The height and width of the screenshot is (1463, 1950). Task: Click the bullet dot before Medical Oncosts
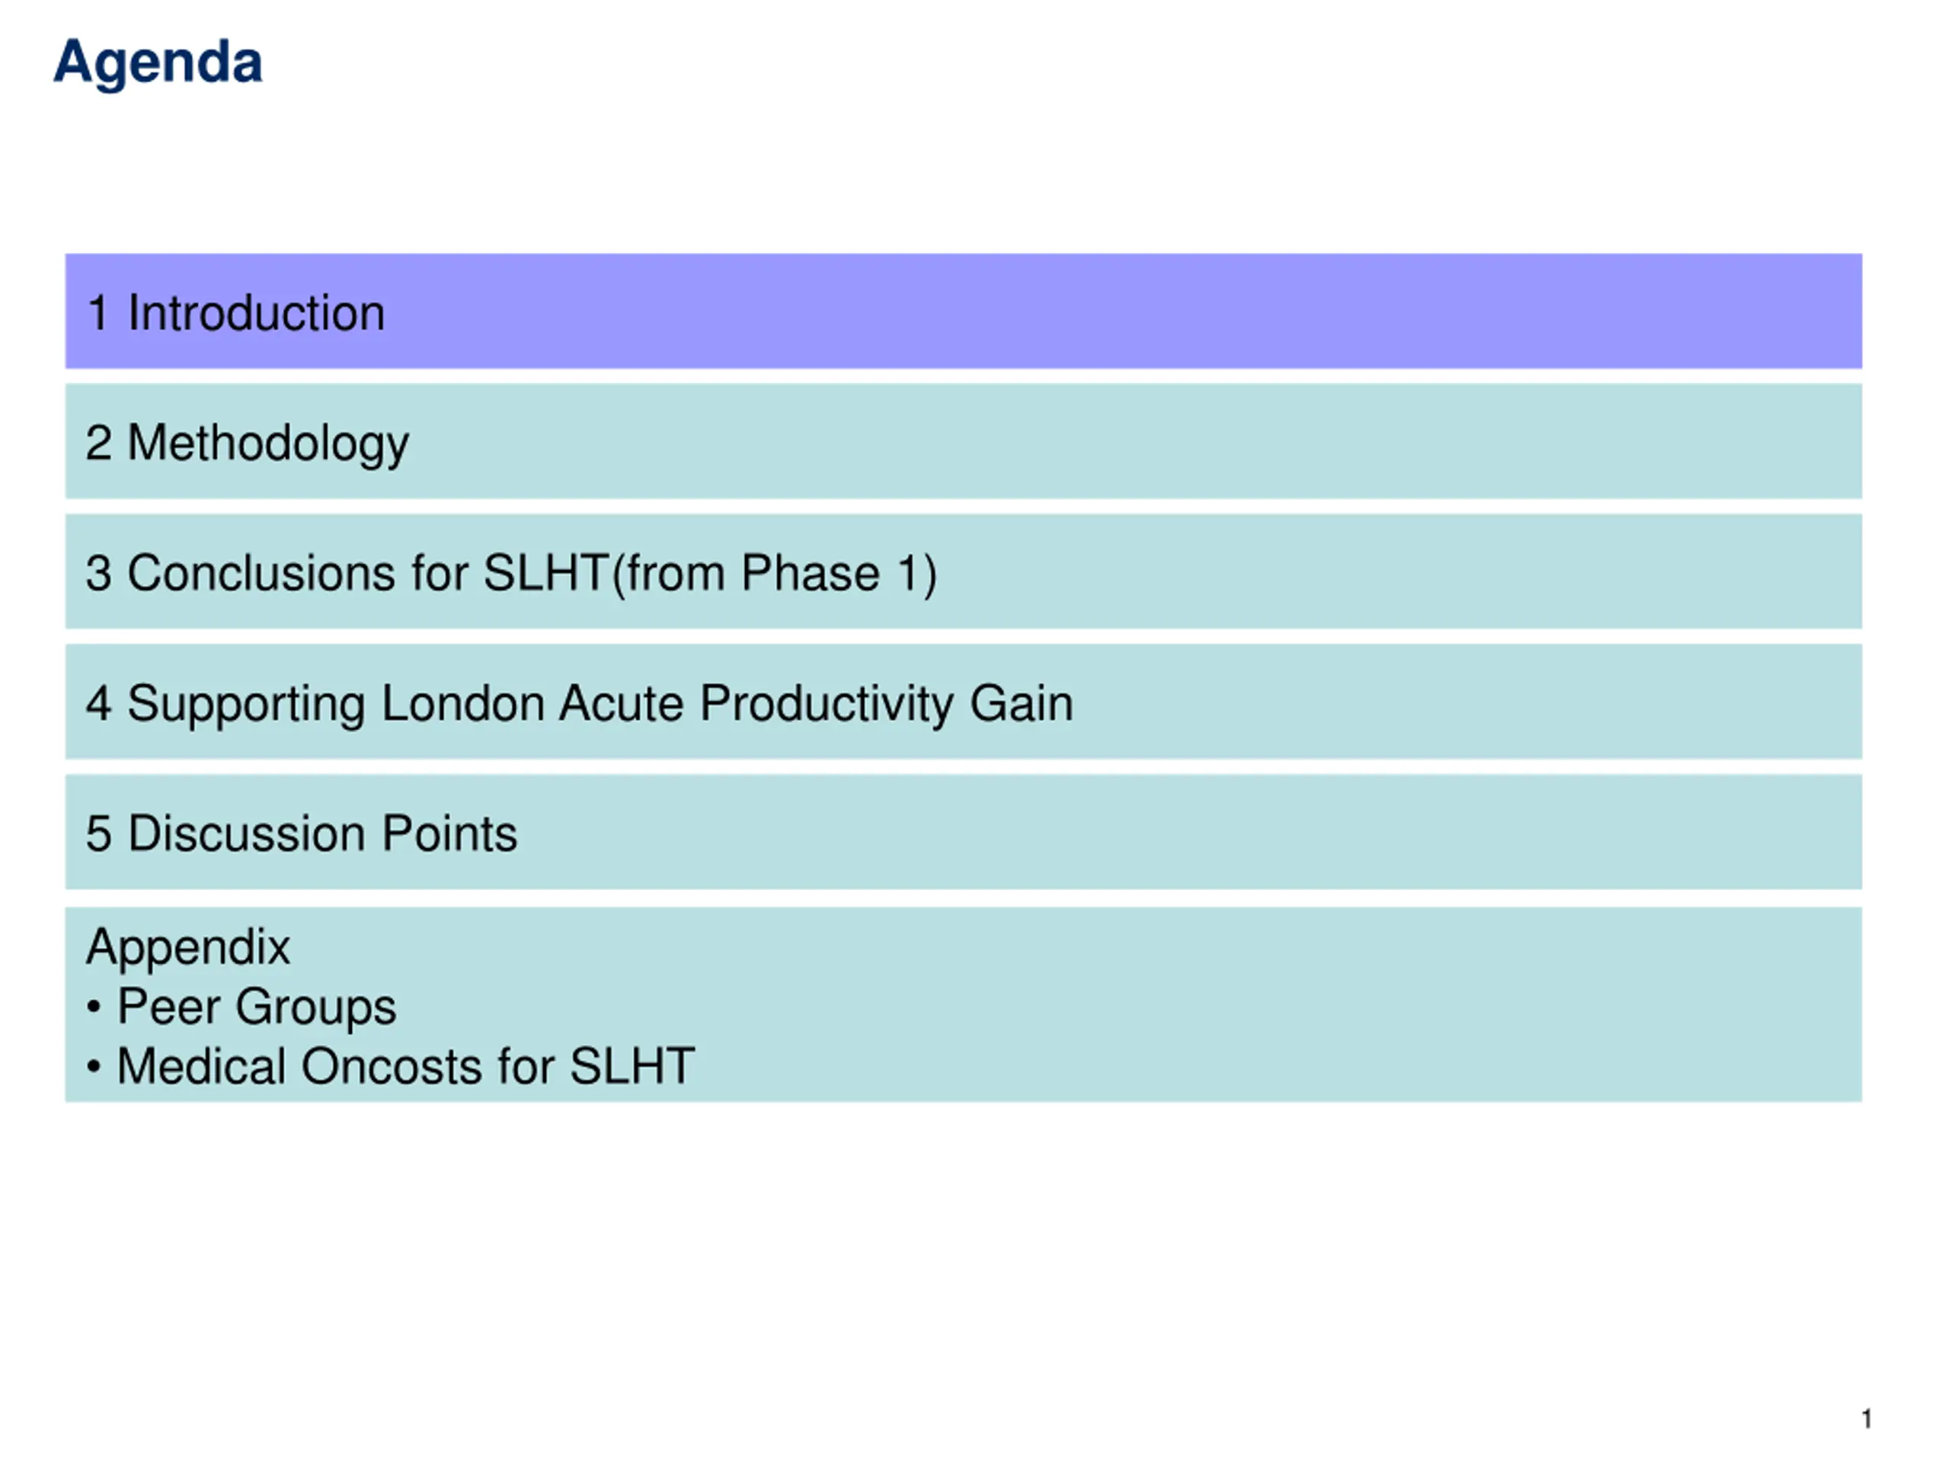pos(94,1067)
